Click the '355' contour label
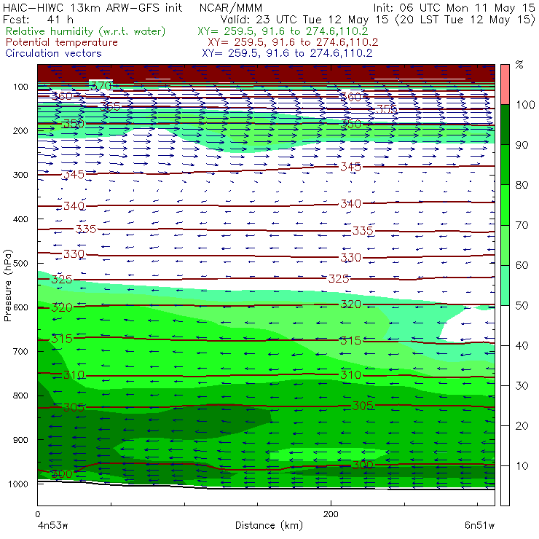The height and width of the screenshot is (539, 539). tap(386, 109)
